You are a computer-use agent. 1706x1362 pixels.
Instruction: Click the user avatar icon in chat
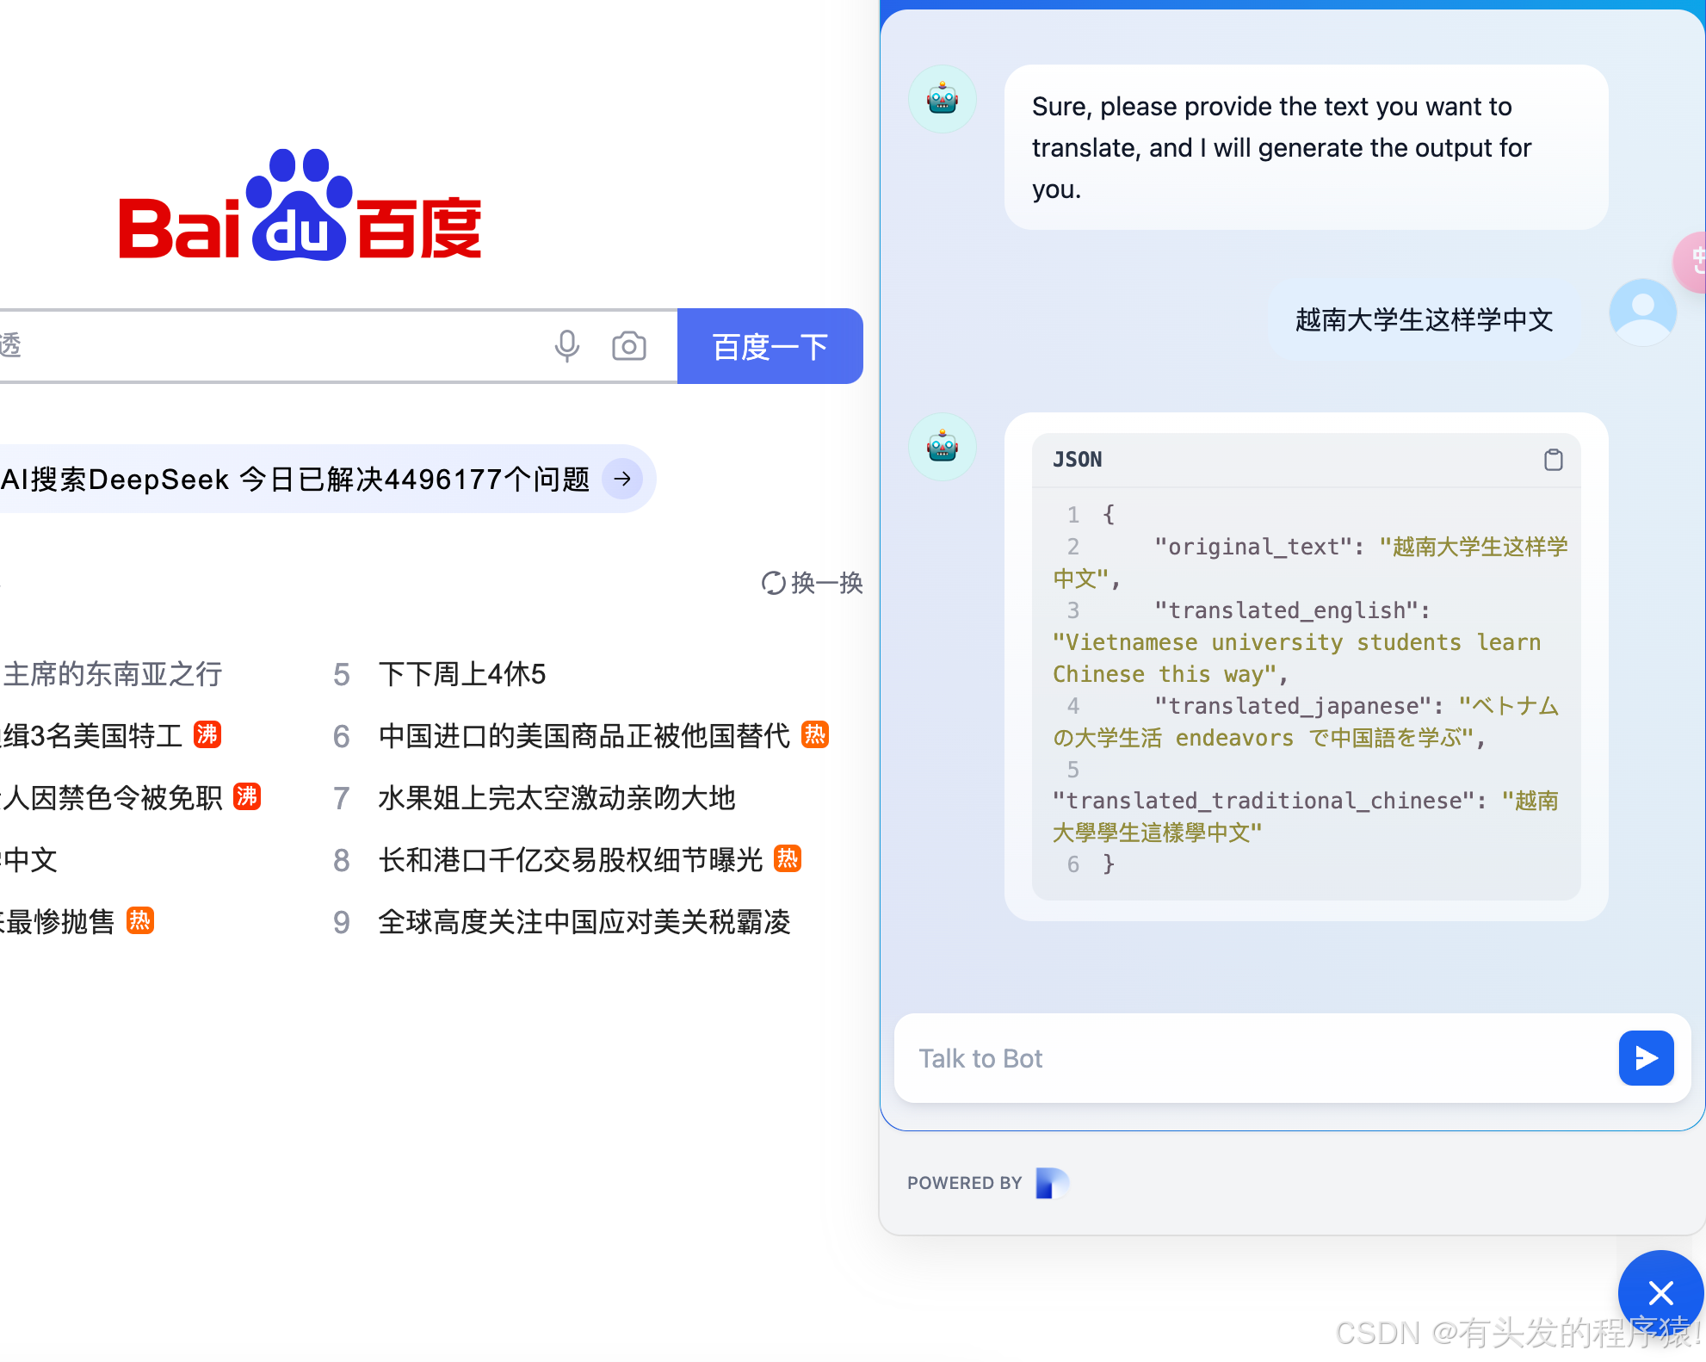pos(1642,313)
